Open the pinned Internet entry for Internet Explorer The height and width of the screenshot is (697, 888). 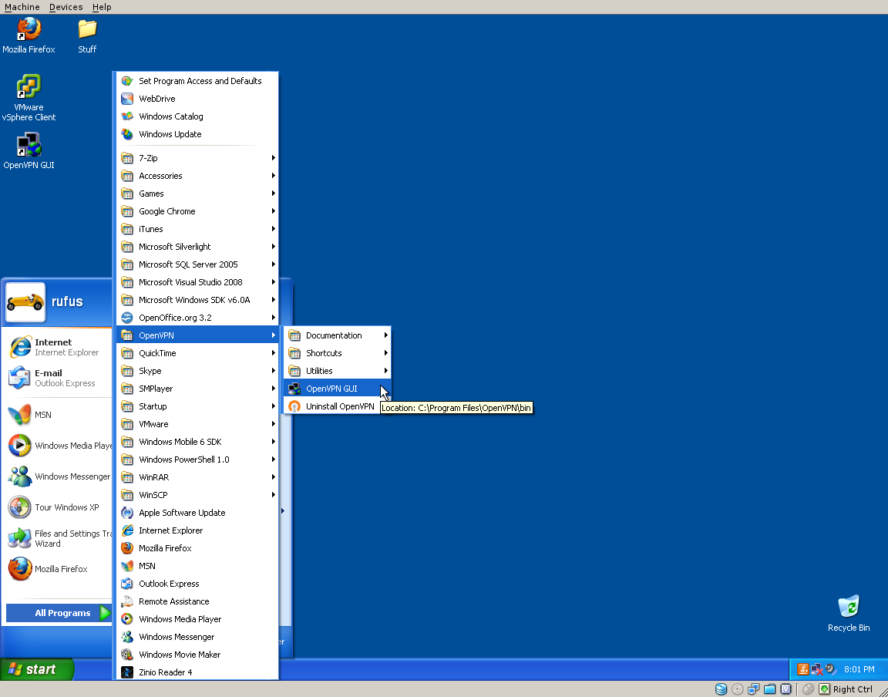(x=58, y=348)
